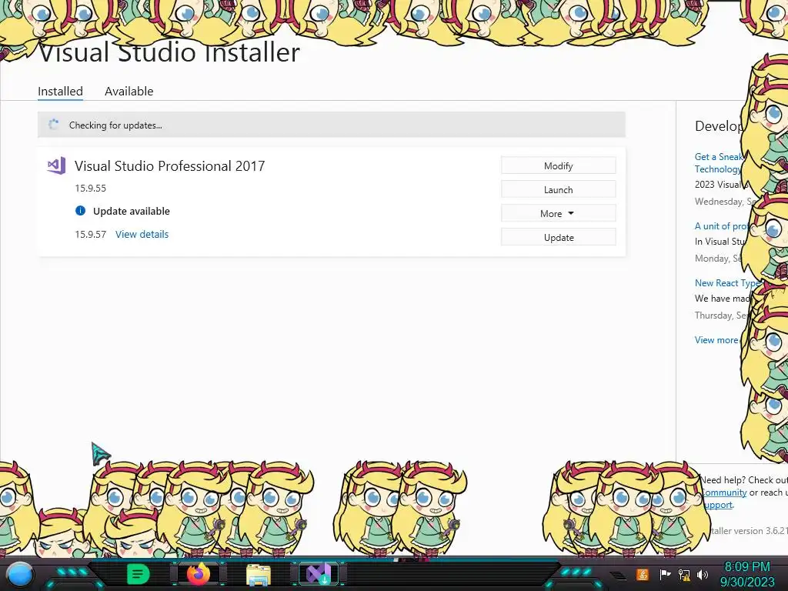Image resolution: width=788 pixels, height=591 pixels.
Task: Open the volume speaker tray icon
Action: click(703, 574)
